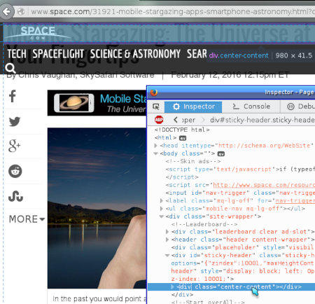The image size is (315, 304).
Task: Switch to the Console tab
Action: click(251, 106)
